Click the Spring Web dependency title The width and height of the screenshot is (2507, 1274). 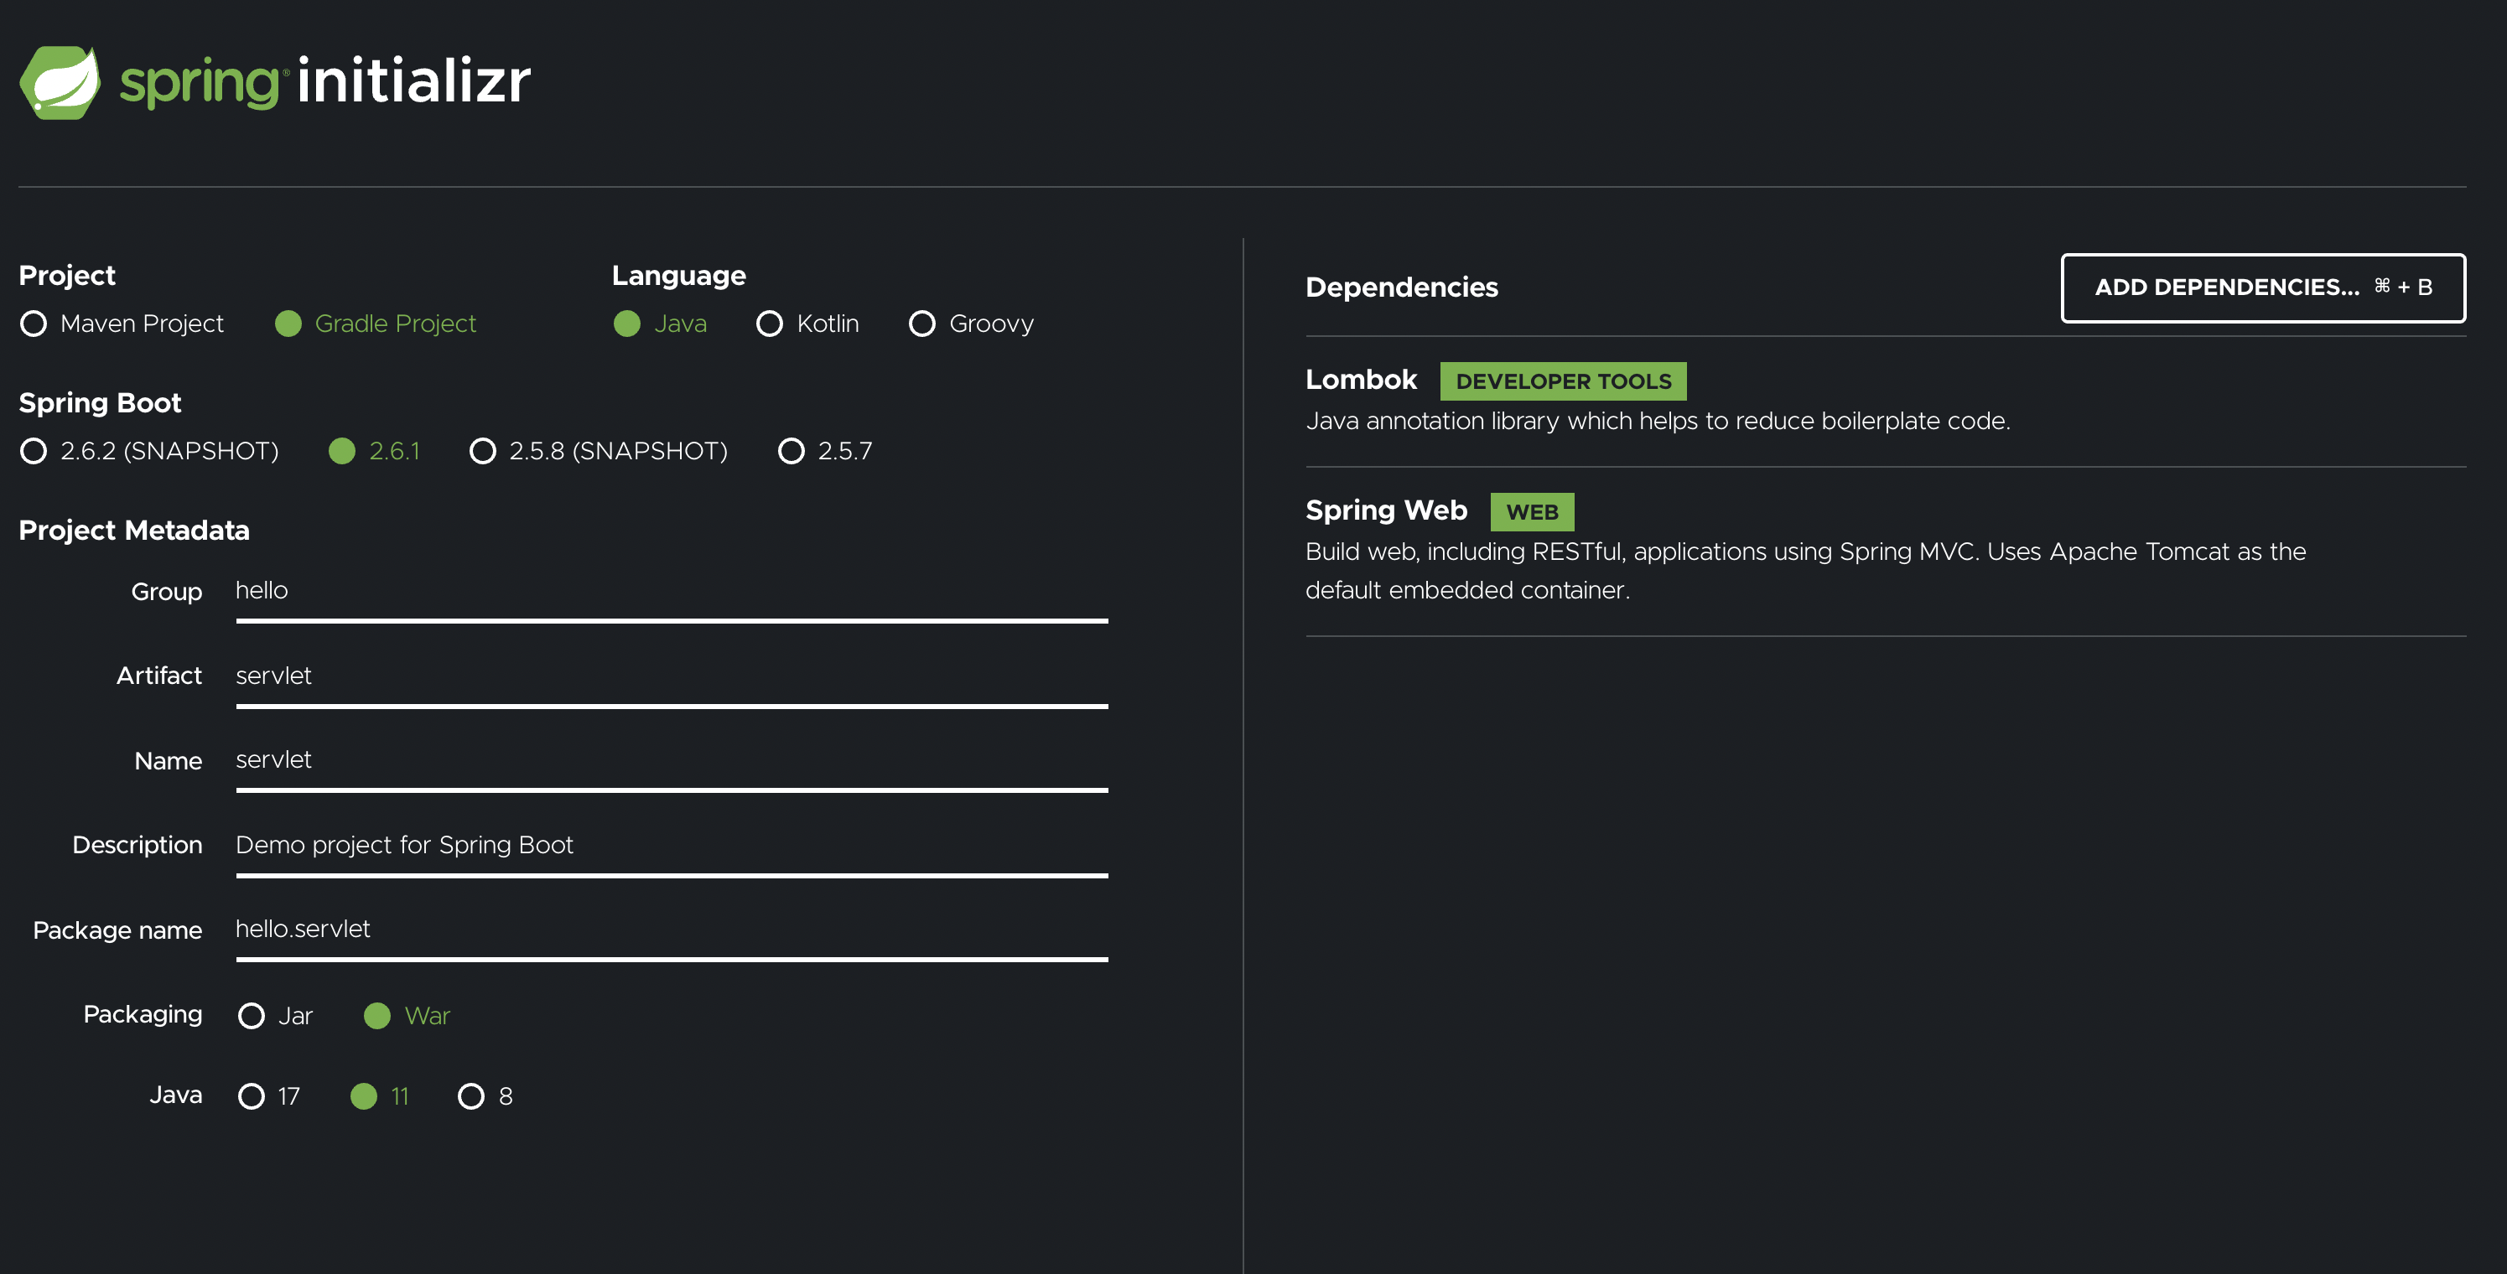coord(1386,510)
